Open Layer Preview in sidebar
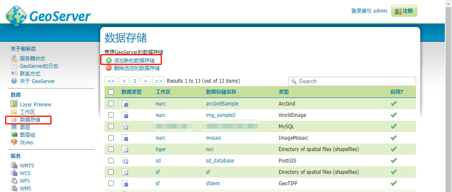This screenshot has width=452, height=192. click(36, 104)
